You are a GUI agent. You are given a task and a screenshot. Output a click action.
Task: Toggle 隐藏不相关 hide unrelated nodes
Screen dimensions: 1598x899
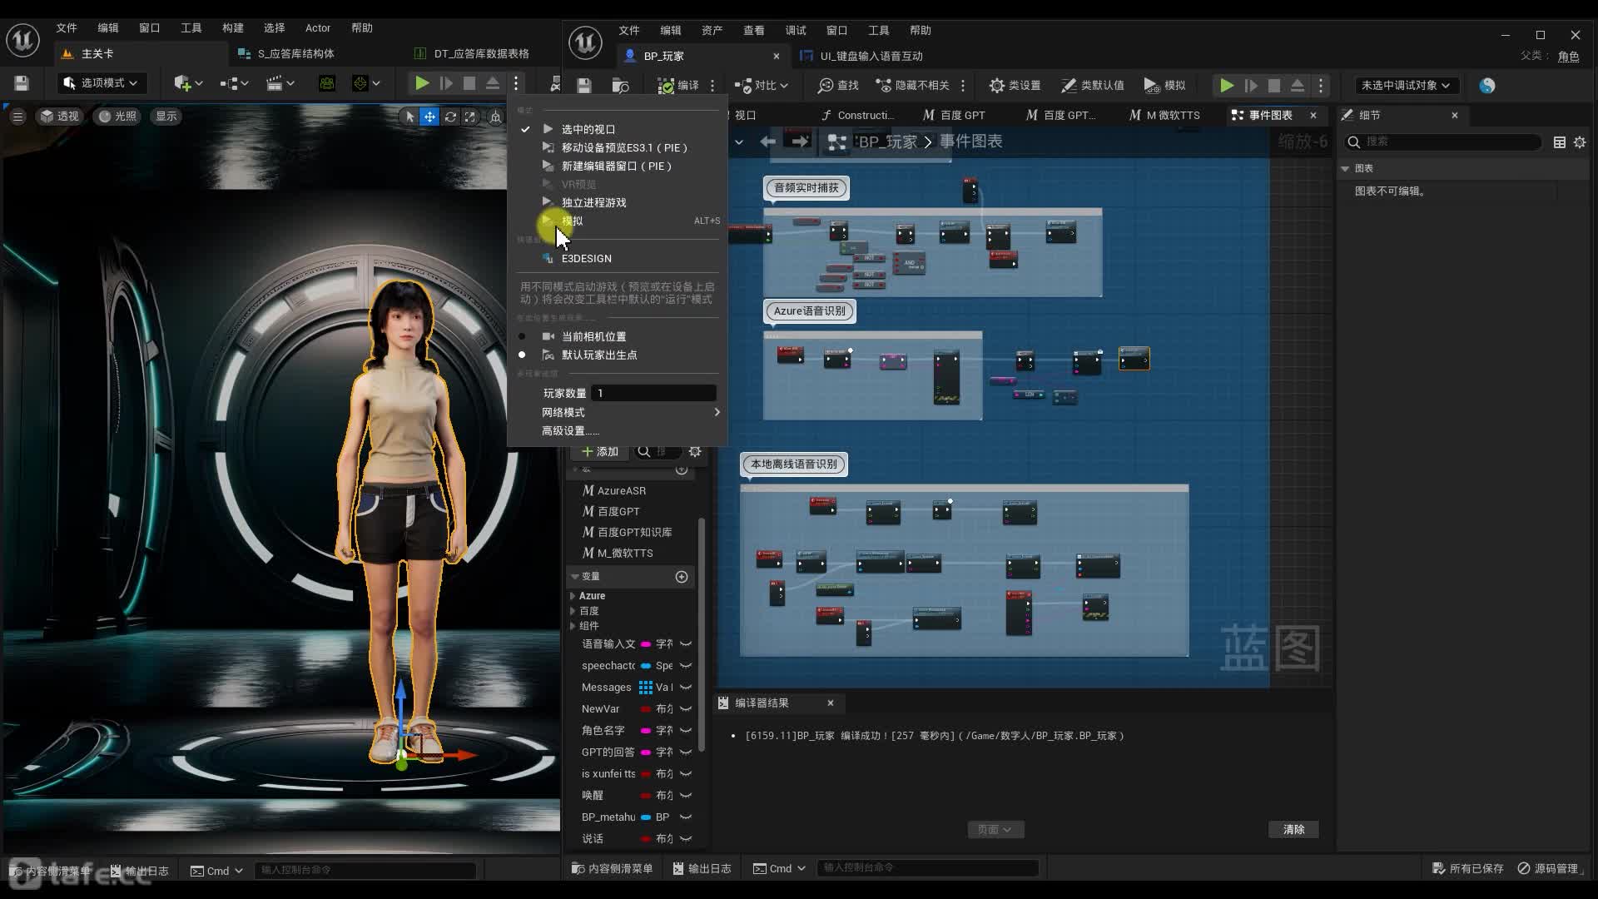tap(912, 86)
